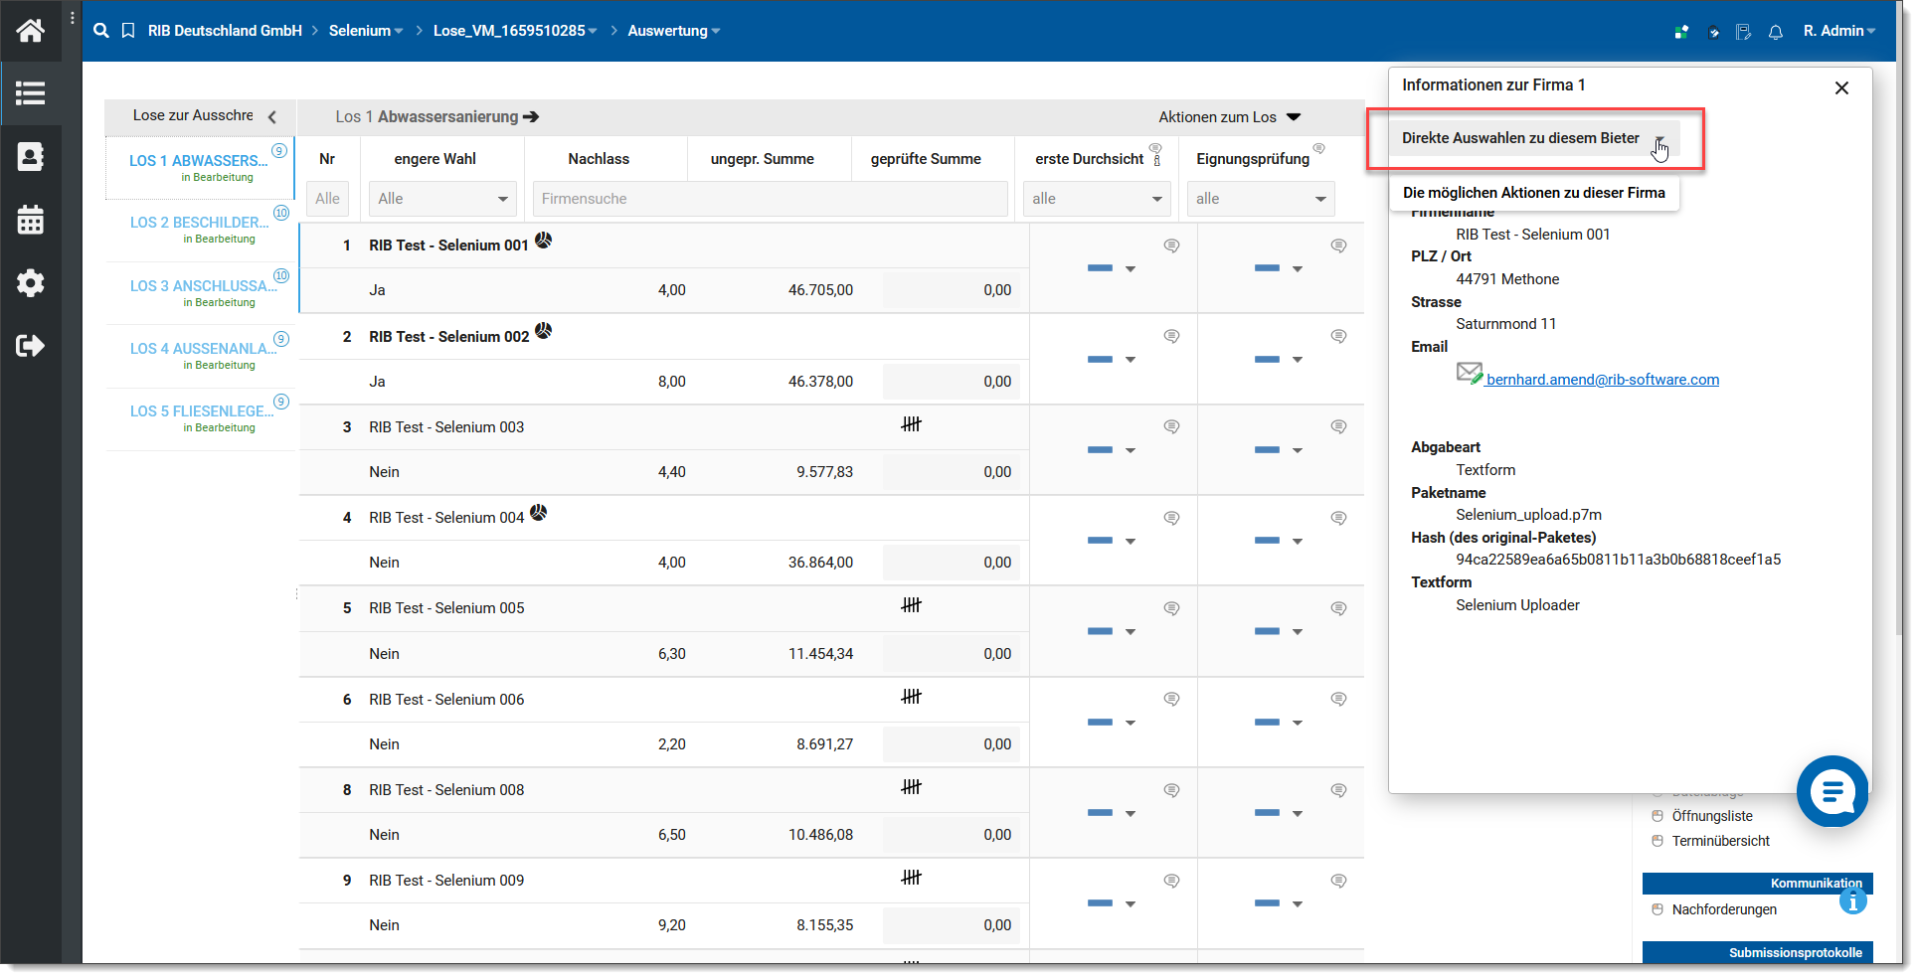Screen dimensions: 1918x979
Task: Click the green squares apps icon
Action: [1681, 32]
